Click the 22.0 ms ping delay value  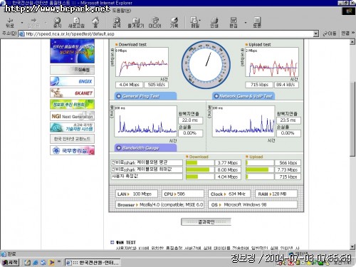click(x=190, y=120)
